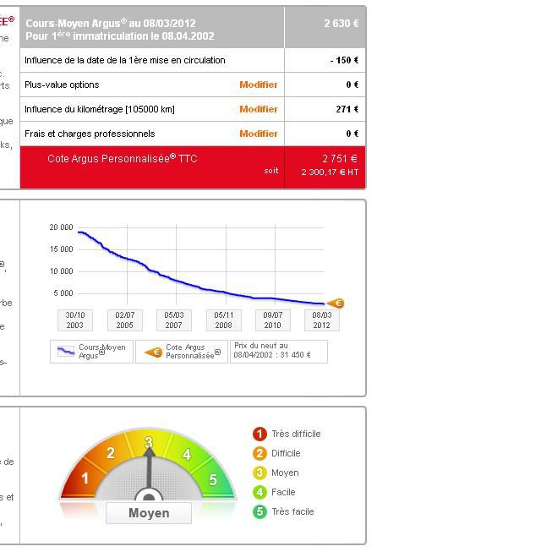Viewport: 541px width, 552px height.
Task: Click the Moyen label under the gauge
Action: pyautogui.click(x=149, y=513)
